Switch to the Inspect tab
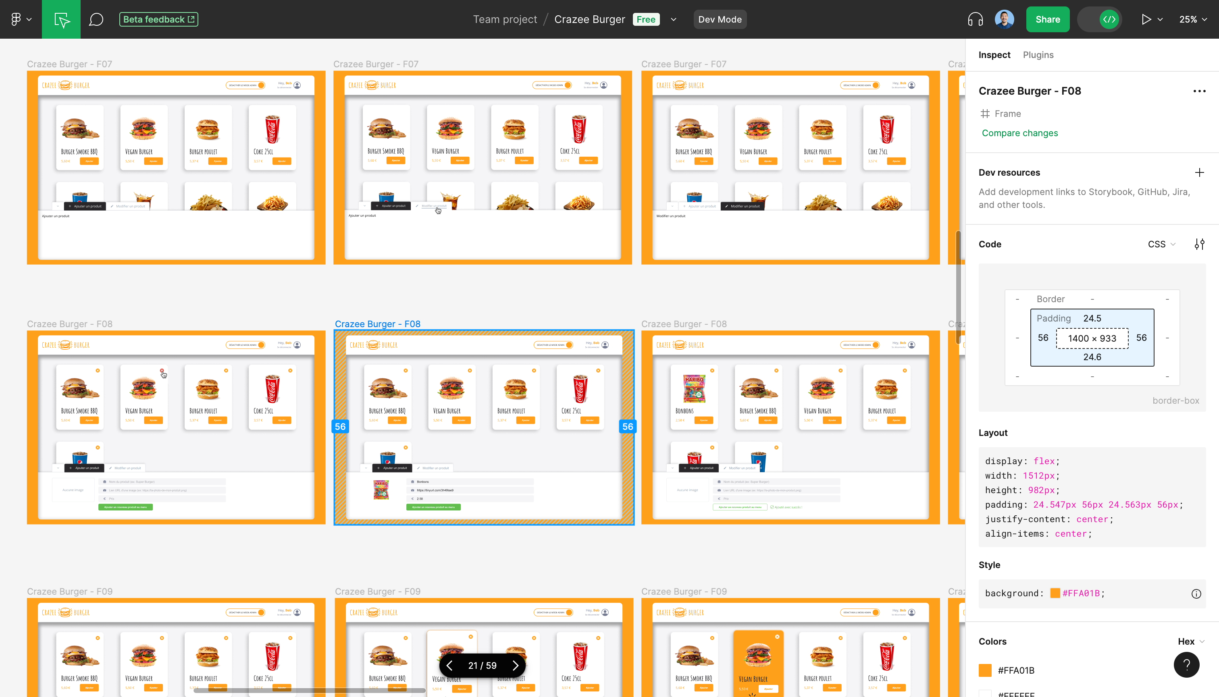The height and width of the screenshot is (697, 1219). 994,54
